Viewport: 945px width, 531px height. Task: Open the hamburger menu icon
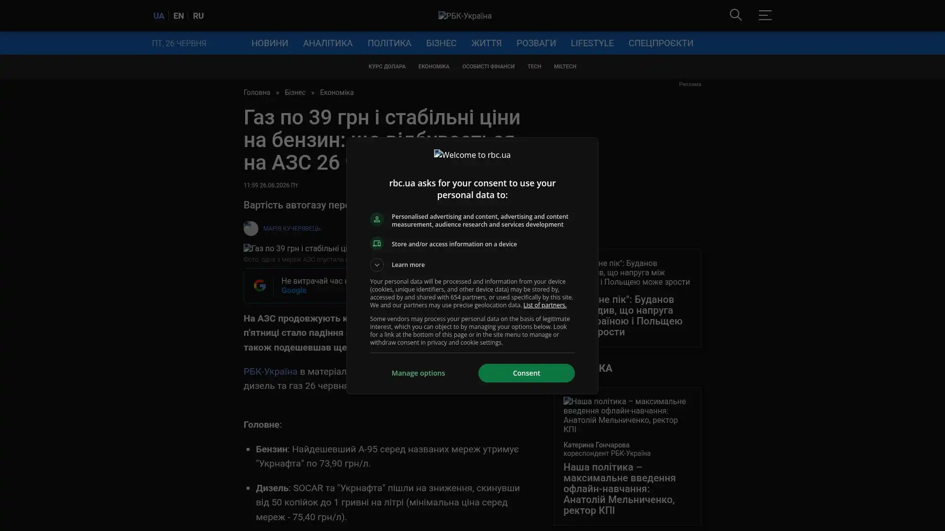click(x=765, y=15)
